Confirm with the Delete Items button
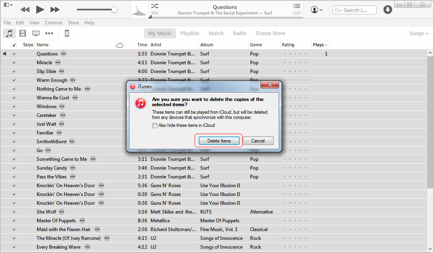The width and height of the screenshot is (434, 253). pos(219,141)
